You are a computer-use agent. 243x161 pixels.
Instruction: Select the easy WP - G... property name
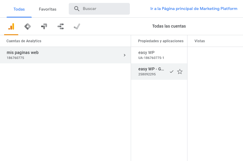coord(151,69)
